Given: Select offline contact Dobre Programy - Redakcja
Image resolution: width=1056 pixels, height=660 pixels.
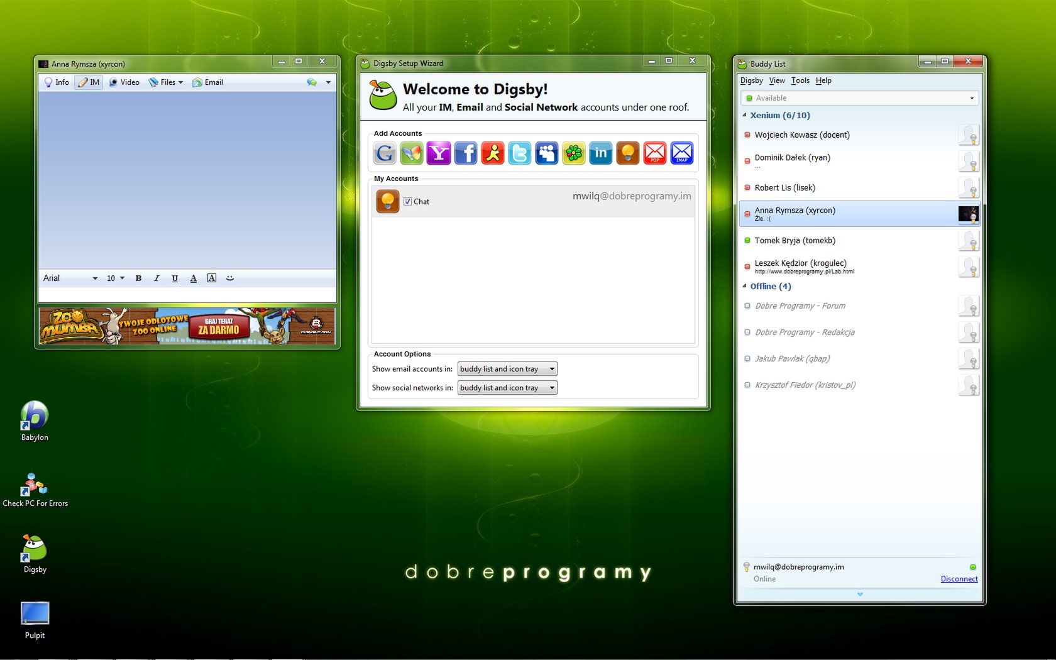Looking at the screenshot, I should pyautogui.click(x=859, y=333).
